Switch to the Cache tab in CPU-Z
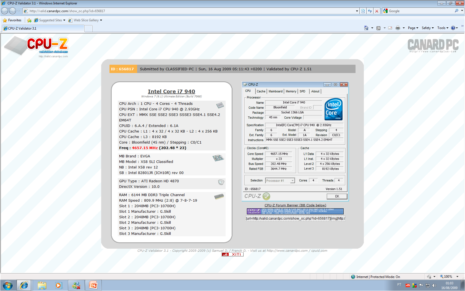 coord(261,92)
